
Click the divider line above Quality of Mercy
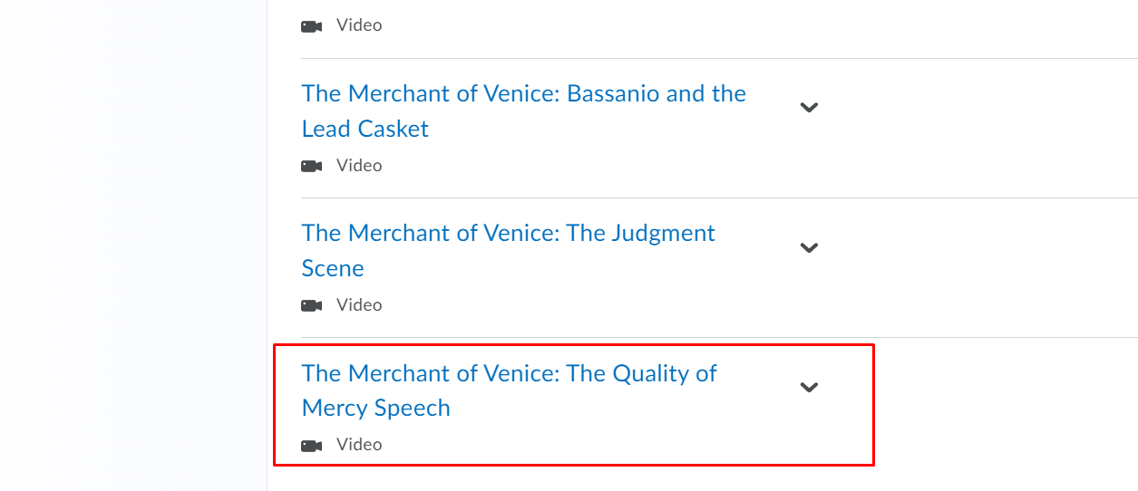(x=719, y=338)
